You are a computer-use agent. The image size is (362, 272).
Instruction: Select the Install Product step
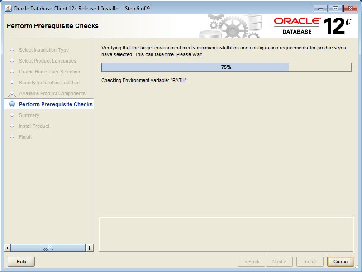click(x=34, y=126)
